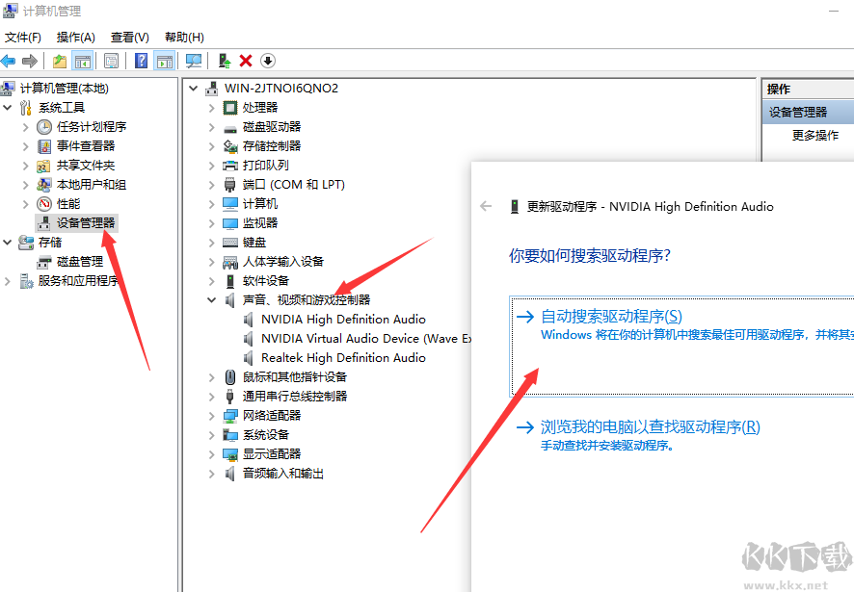Open the 查看(V) menu
Viewport: 854px width, 592px height.
[128, 37]
